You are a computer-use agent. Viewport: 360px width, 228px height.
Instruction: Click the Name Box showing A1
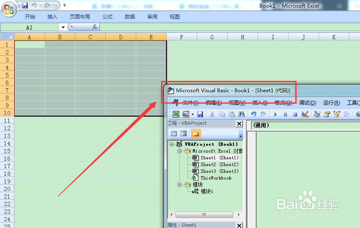(29, 27)
